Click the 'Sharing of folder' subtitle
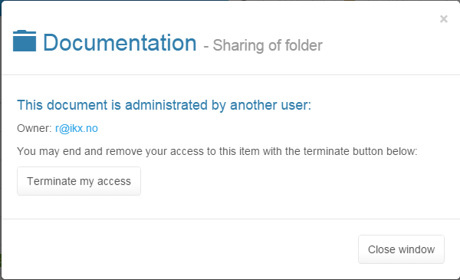Image resolution: width=460 pixels, height=280 pixels. pyautogui.click(x=268, y=45)
